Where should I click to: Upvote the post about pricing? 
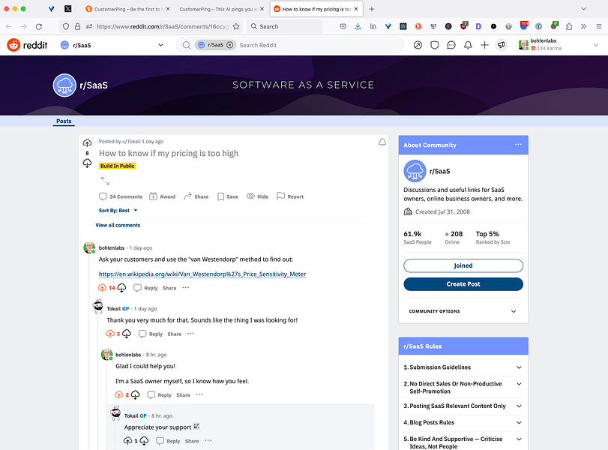pyautogui.click(x=88, y=142)
